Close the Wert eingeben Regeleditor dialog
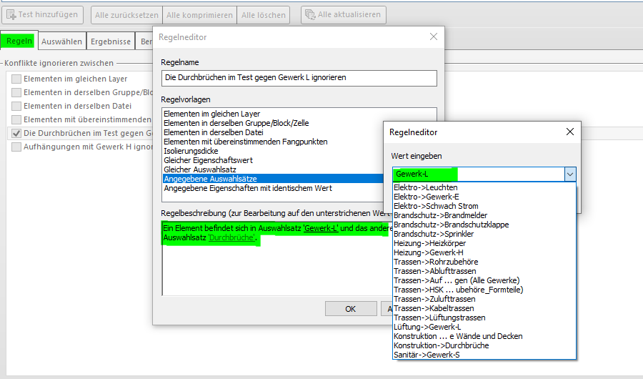The width and height of the screenshot is (643, 379). coord(569,132)
